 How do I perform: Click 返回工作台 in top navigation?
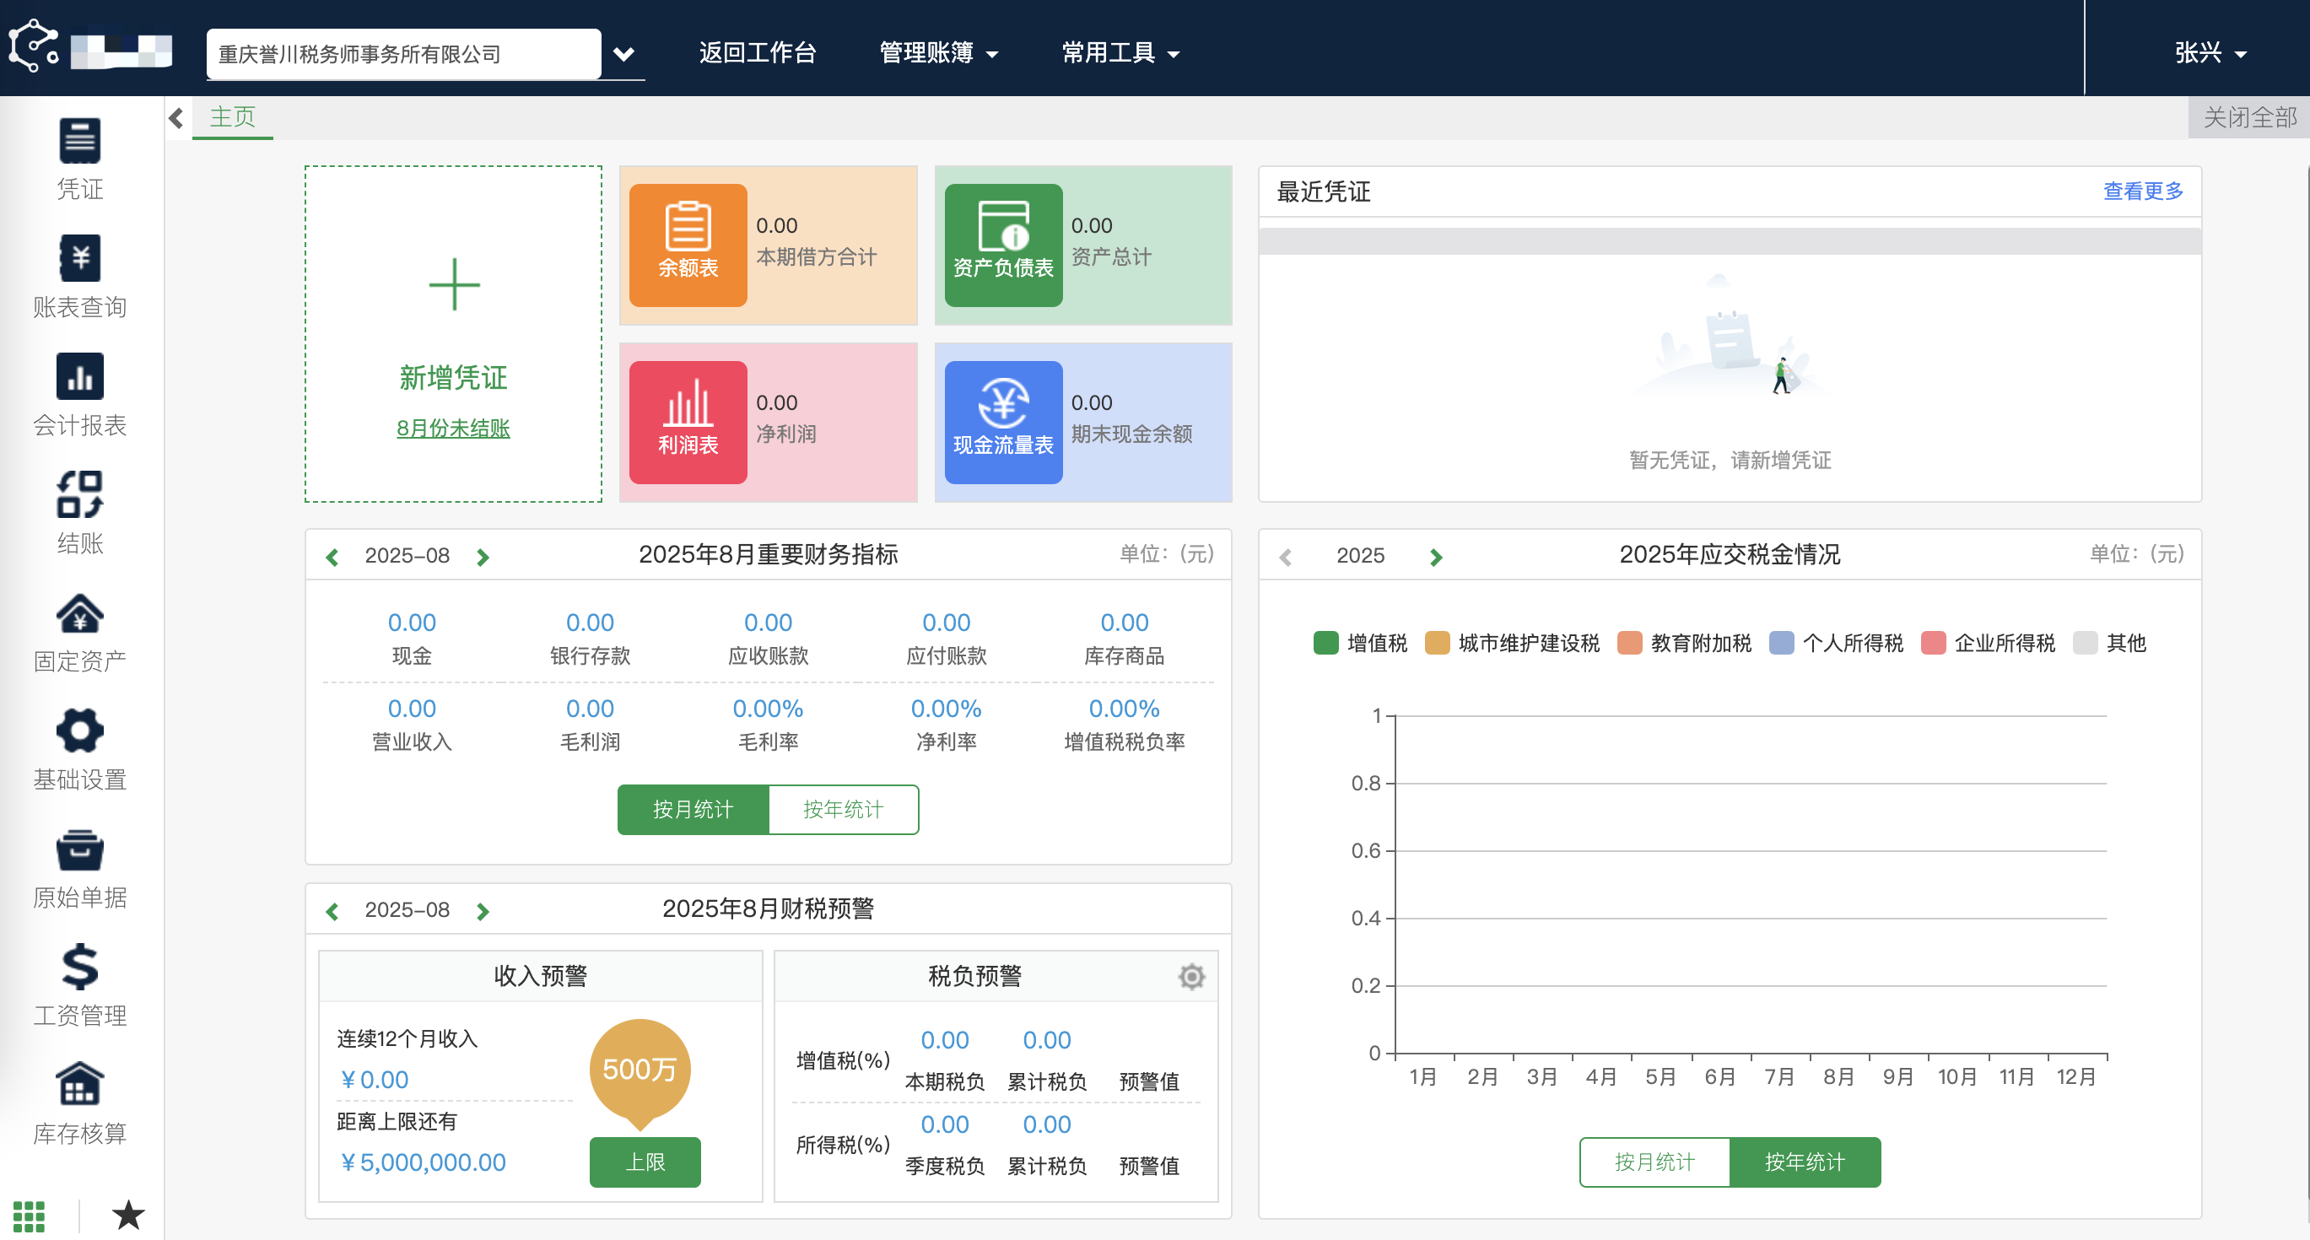click(x=757, y=53)
